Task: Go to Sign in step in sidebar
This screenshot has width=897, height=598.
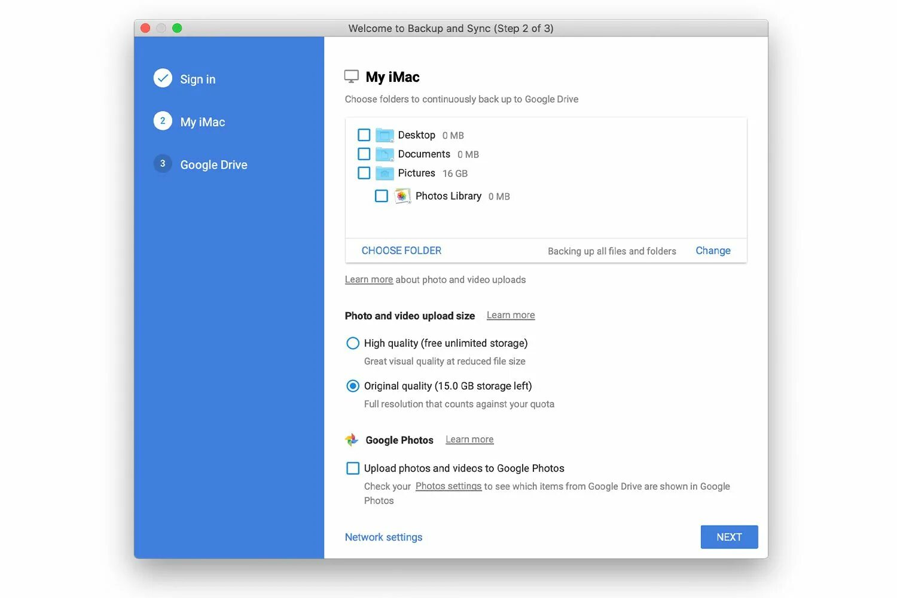Action: pyautogui.click(x=198, y=79)
